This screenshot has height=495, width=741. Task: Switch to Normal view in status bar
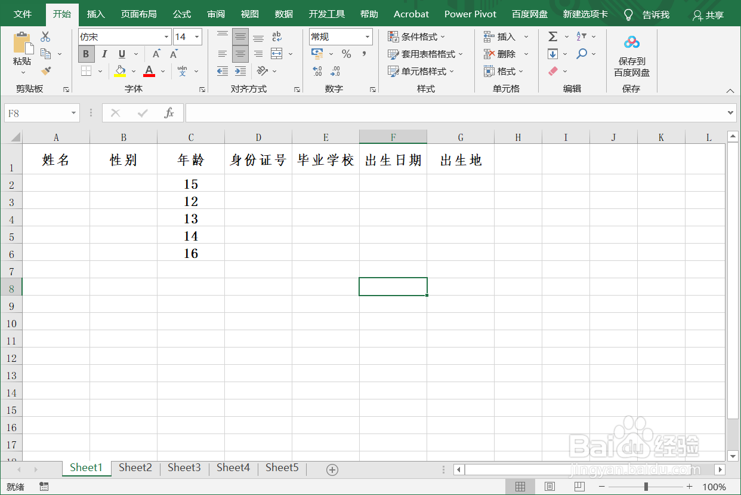[520, 487]
